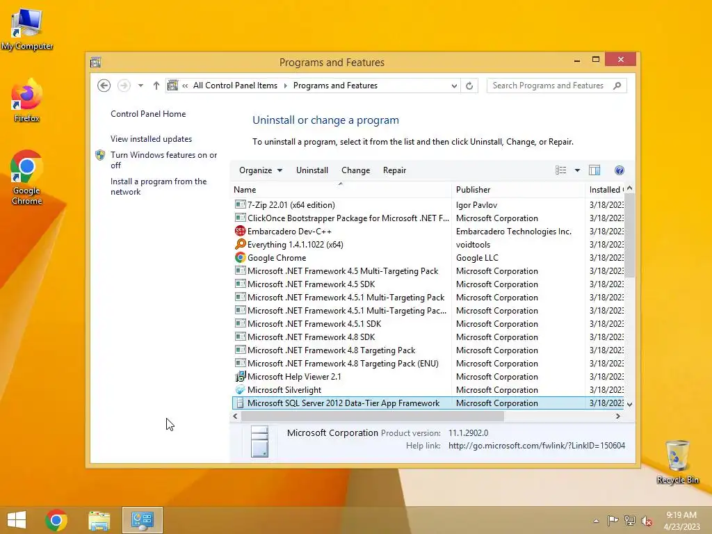This screenshot has width=712, height=534.
Task: Open Install a program from the network
Action: (x=159, y=186)
